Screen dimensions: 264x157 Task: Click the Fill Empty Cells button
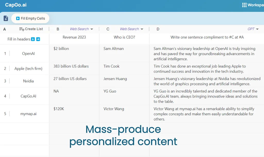[x=30, y=18]
